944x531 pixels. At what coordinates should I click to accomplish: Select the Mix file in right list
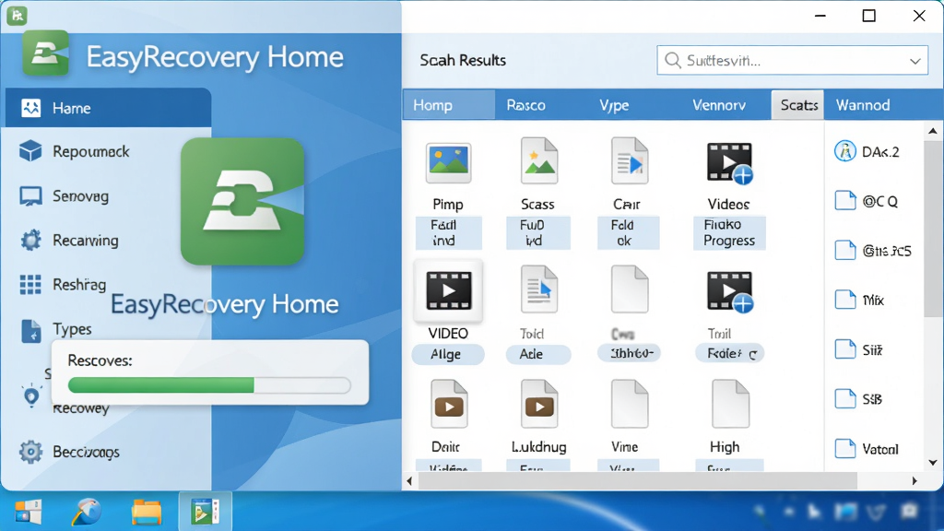(860, 300)
